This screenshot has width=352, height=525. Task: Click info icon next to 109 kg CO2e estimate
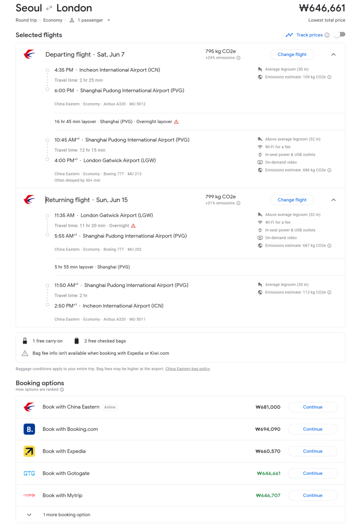click(x=329, y=77)
